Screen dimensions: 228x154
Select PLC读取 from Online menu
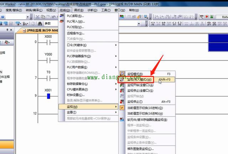(88, 16)
